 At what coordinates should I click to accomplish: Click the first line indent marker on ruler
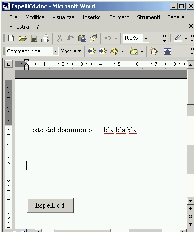click(26, 61)
